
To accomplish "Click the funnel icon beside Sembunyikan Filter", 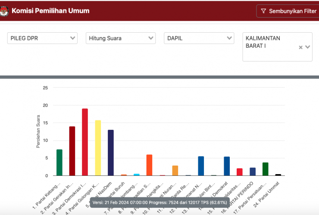I will point(263,11).
